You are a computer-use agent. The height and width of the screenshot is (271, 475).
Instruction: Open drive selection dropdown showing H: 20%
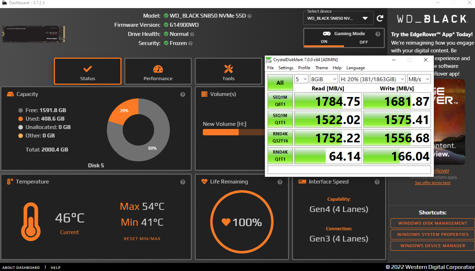tap(373, 79)
